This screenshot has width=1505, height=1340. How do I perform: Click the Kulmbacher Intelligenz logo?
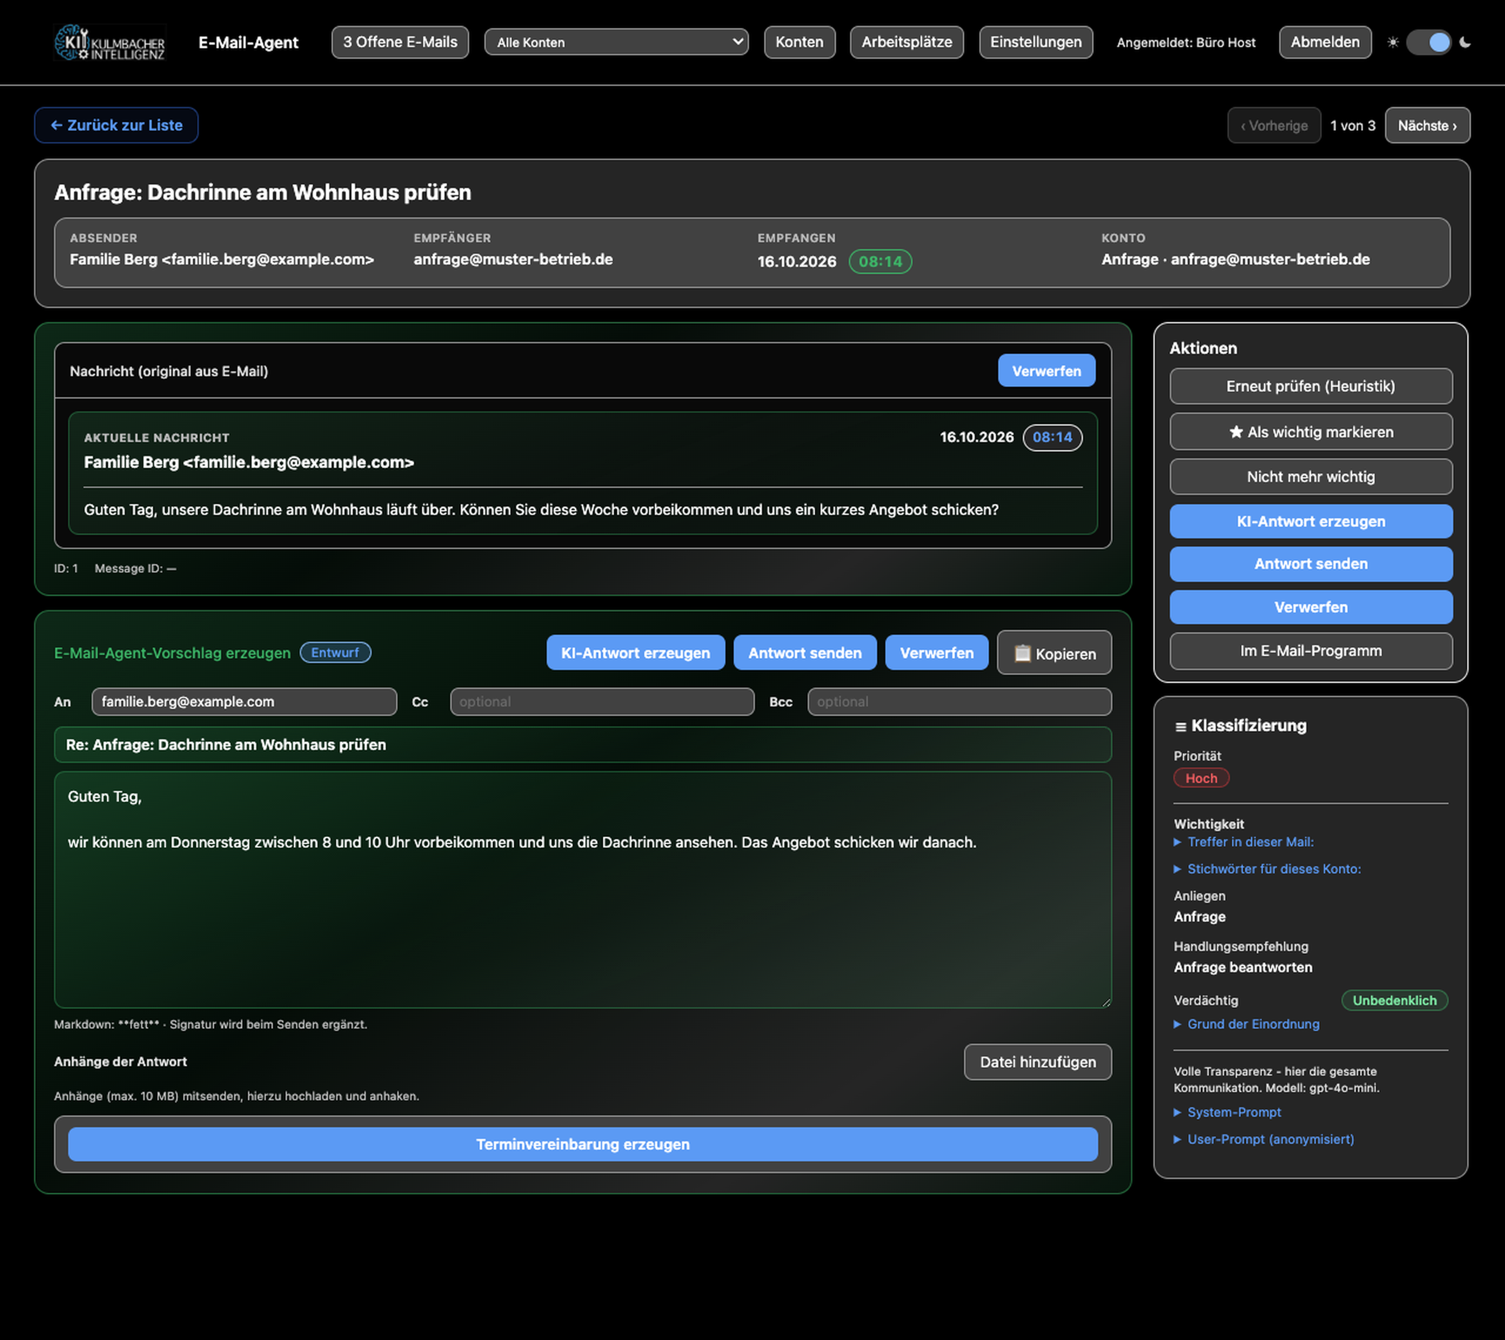coord(111,43)
